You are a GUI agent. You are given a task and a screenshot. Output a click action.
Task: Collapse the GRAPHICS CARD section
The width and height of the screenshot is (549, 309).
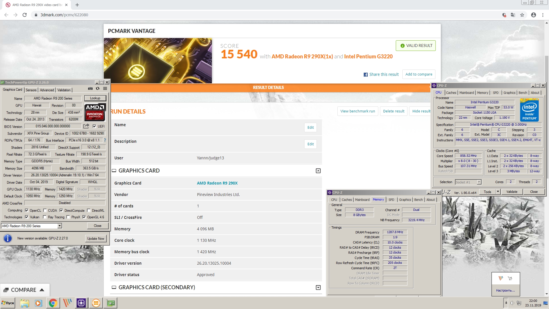(318, 171)
